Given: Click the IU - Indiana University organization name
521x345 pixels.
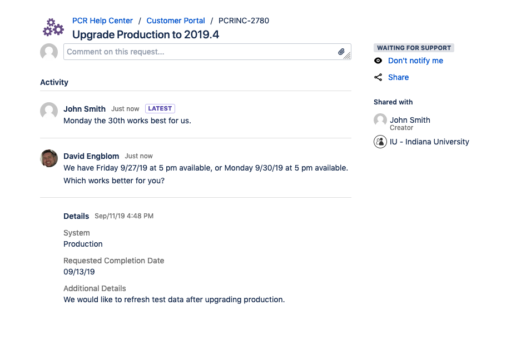Looking at the screenshot, I should pos(429,142).
